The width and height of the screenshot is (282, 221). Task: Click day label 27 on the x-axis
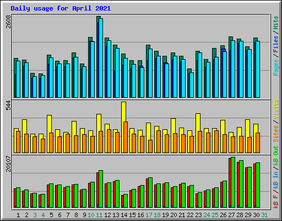click(231, 215)
